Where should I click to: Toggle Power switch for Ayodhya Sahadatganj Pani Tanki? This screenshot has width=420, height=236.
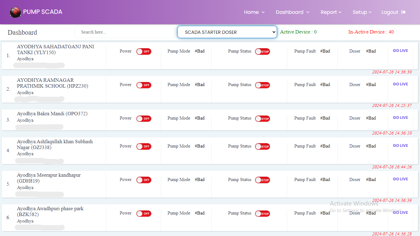pyautogui.click(x=144, y=52)
